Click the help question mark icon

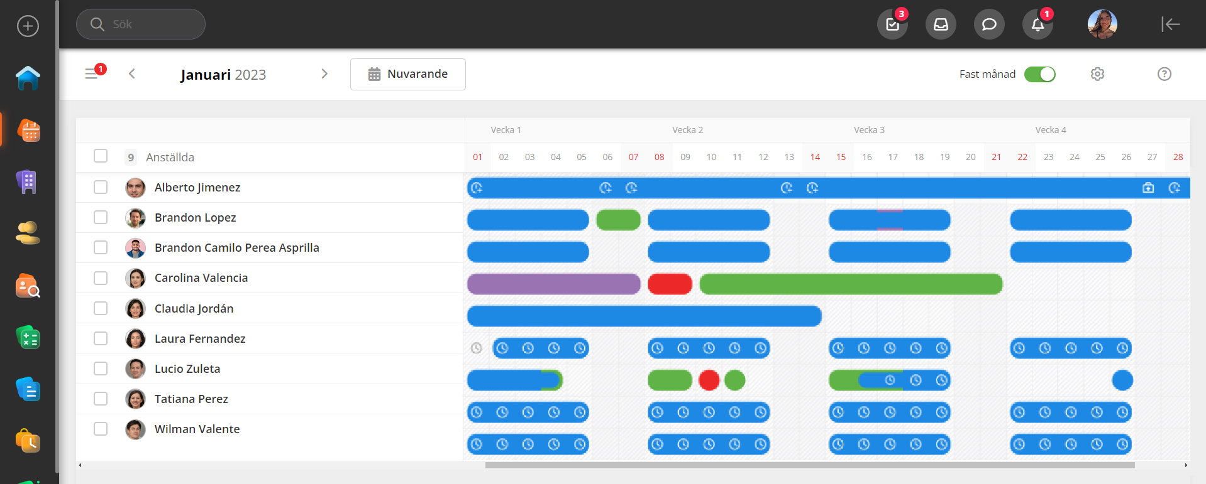pos(1164,74)
